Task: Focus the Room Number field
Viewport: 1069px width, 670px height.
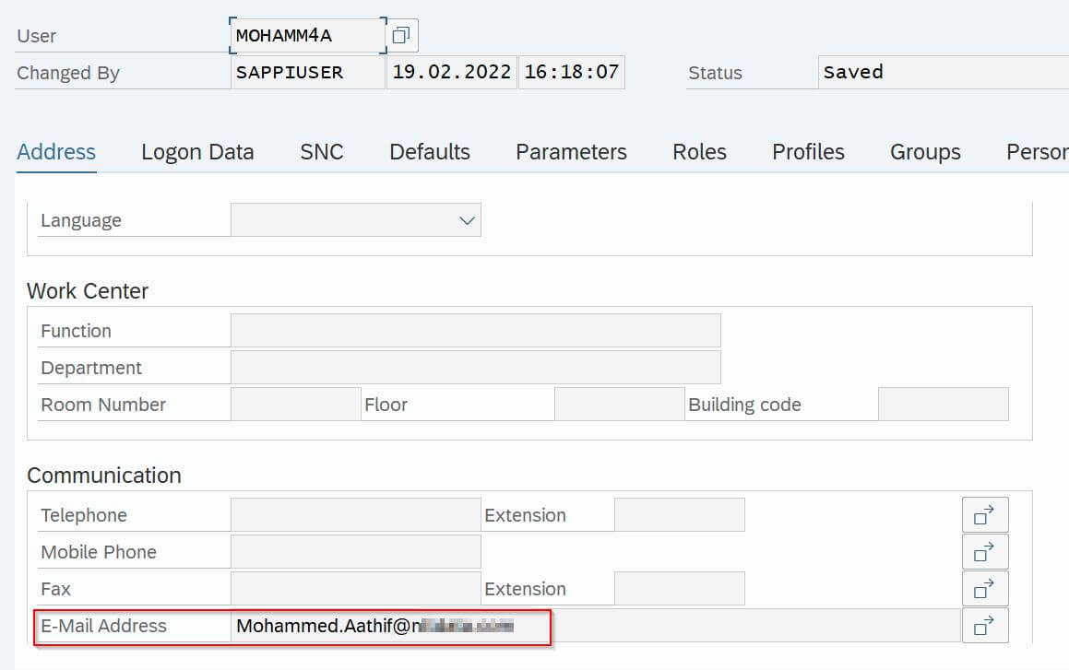Action: (295, 405)
